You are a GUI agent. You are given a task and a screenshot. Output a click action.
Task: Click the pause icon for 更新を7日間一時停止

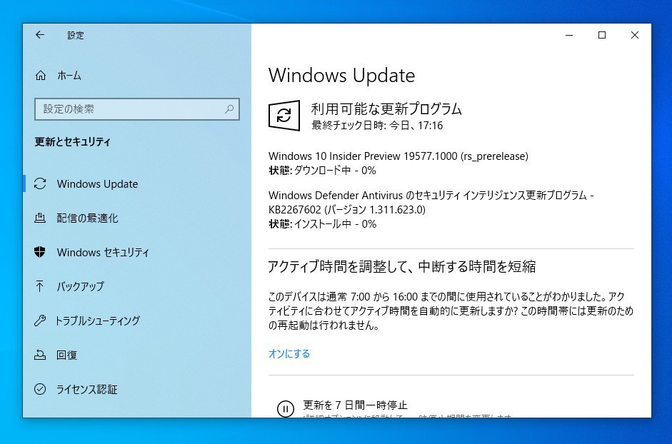coord(286,408)
